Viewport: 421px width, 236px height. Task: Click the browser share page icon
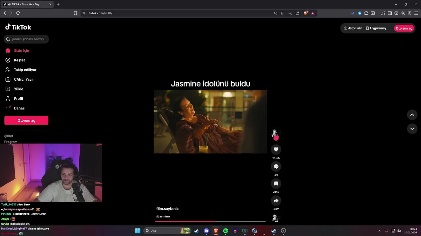tap(297, 13)
